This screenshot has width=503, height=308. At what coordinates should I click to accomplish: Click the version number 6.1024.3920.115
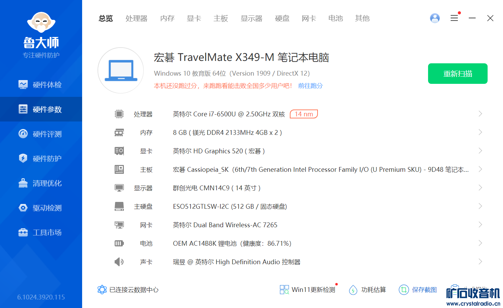click(41, 297)
